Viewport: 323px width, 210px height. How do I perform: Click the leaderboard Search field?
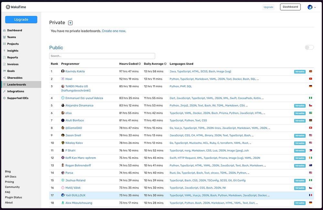(102, 56)
